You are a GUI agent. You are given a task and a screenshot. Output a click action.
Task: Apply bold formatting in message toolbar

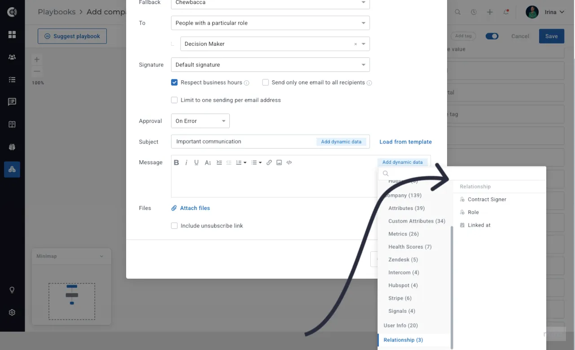176,162
